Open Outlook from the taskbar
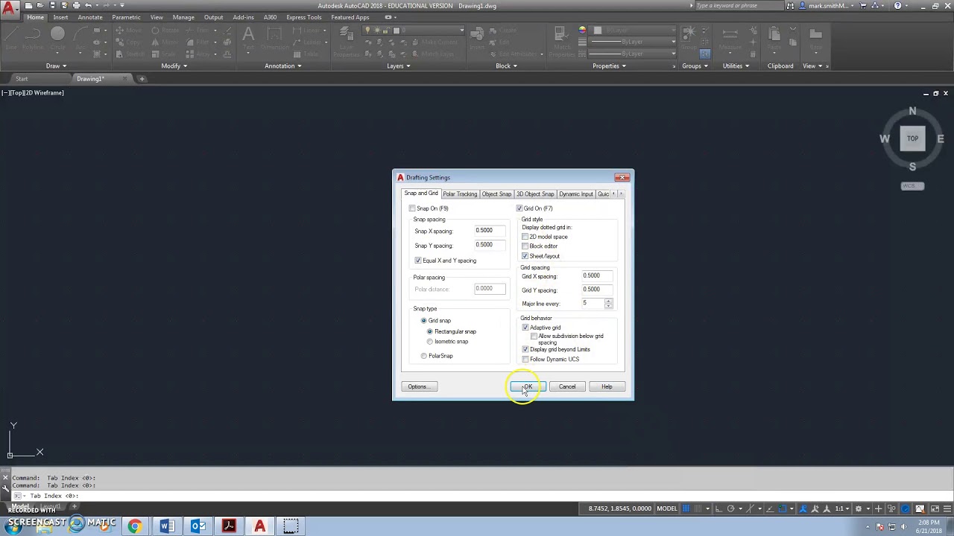This screenshot has width=954, height=536. click(x=198, y=526)
